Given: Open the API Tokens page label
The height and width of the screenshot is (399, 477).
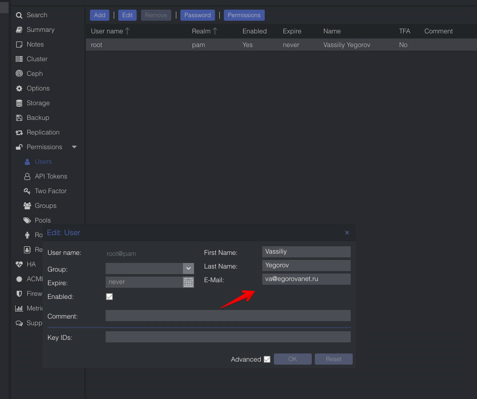Looking at the screenshot, I should (x=51, y=176).
